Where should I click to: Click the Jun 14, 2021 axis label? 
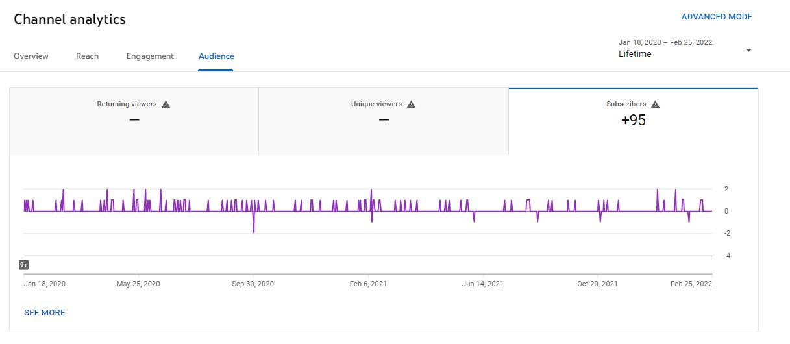[483, 284]
